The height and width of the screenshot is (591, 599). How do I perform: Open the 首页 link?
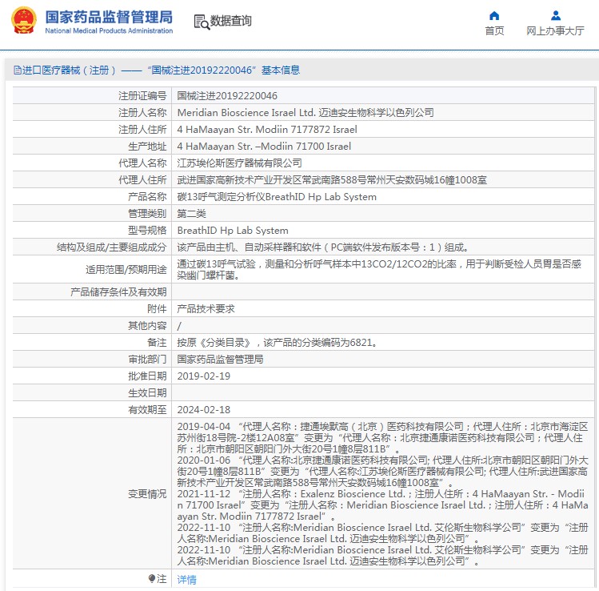click(x=494, y=30)
